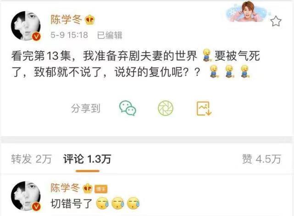294x216 pixels.
Task: Click the fan card banner image
Action: point(248,11)
